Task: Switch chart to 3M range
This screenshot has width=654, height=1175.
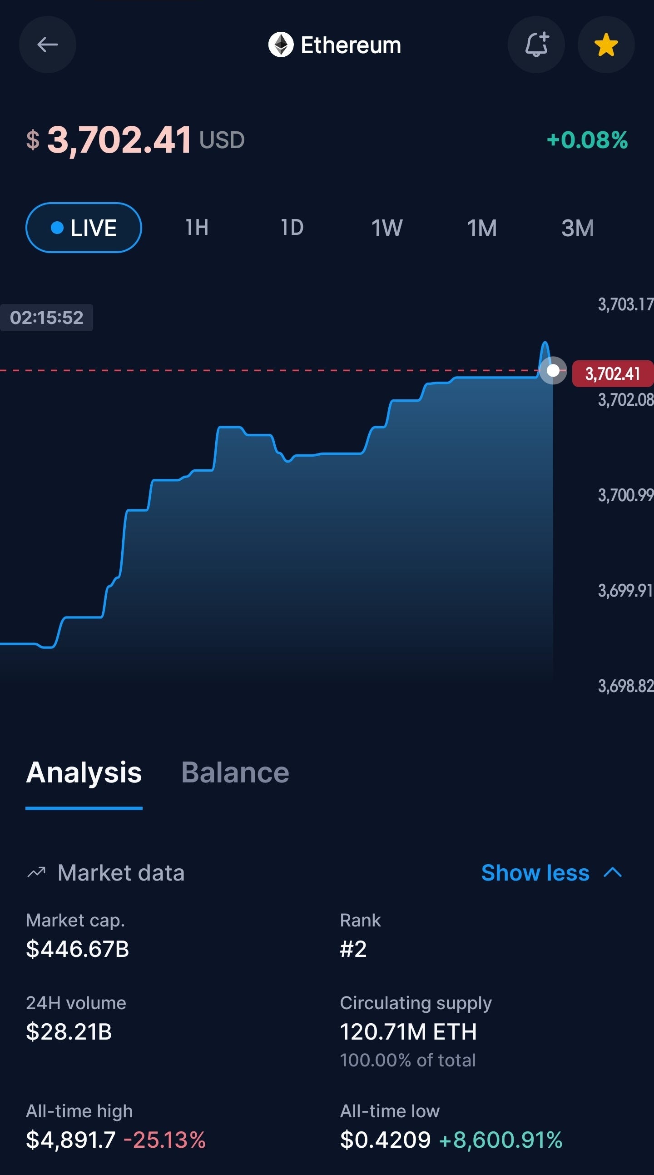Action: point(577,228)
